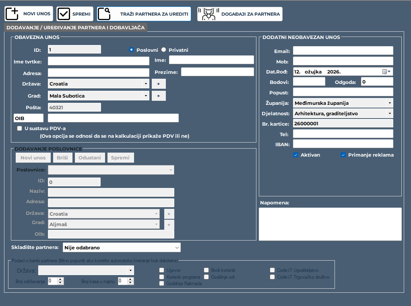Increase Broj održavanja spinner value

(61, 279)
